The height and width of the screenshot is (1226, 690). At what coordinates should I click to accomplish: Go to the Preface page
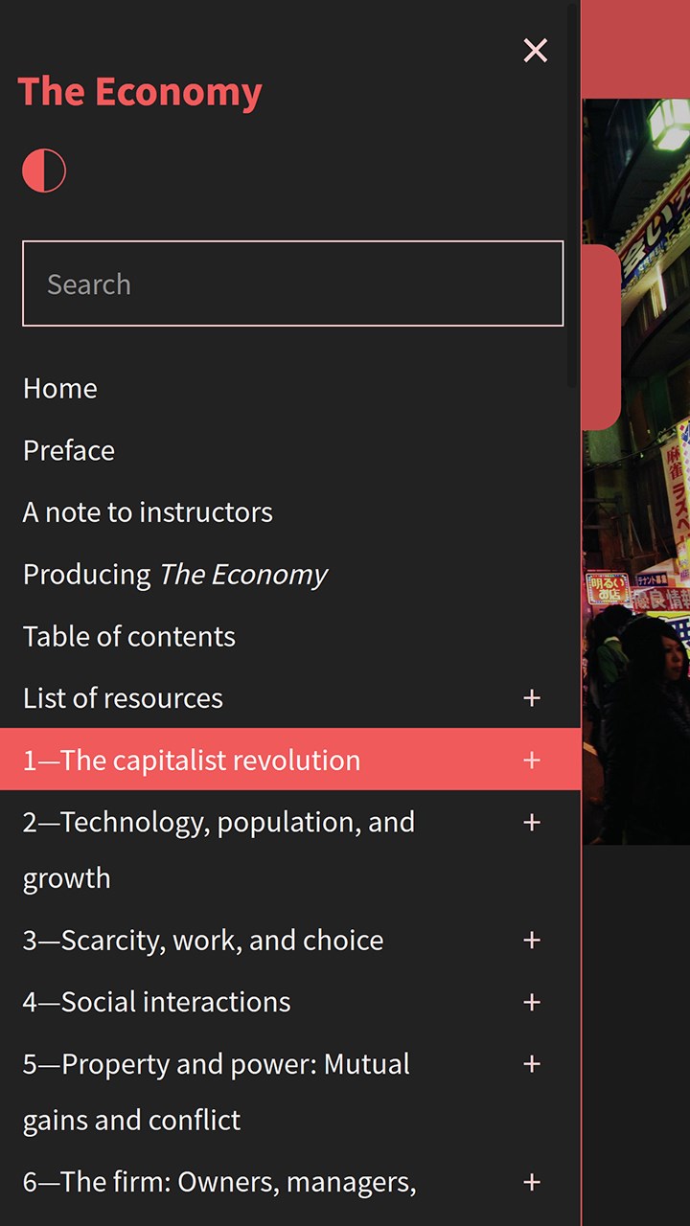click(x=69, y=451)
